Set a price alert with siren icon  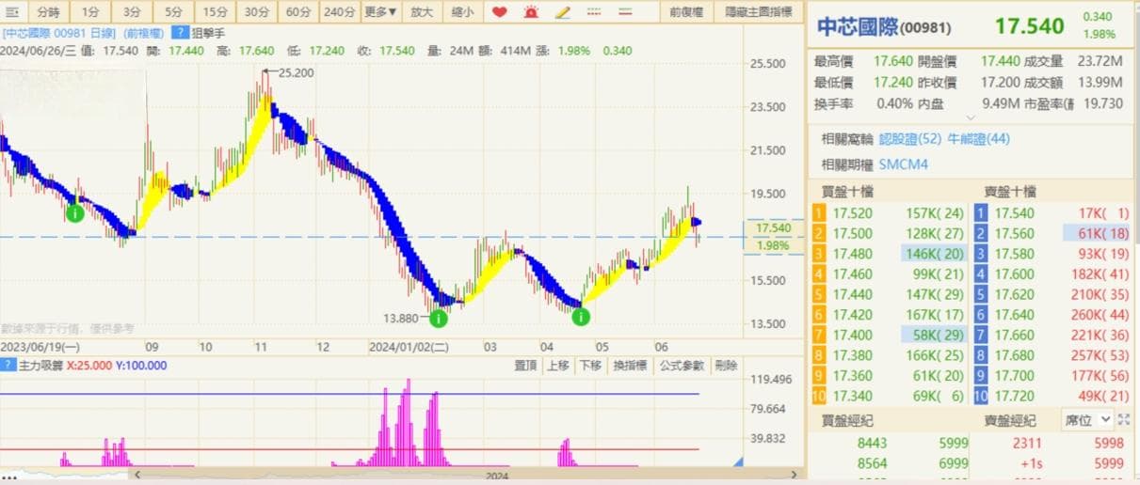click(531, 12)
